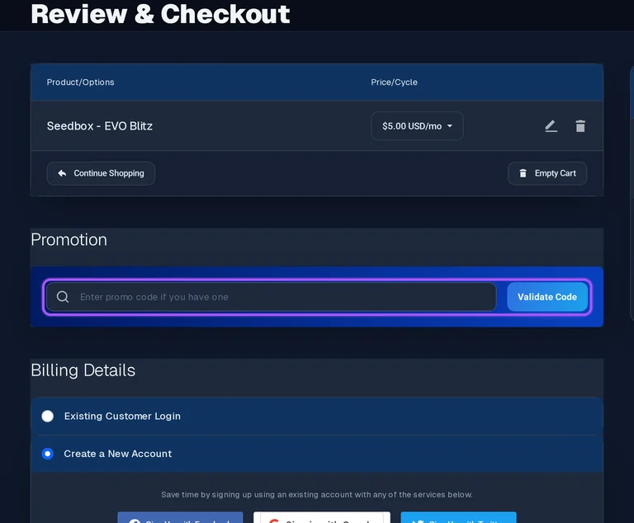Go back with Continue Shopping button
Screen dimensions: 634x523
click(x=101, y=173)
